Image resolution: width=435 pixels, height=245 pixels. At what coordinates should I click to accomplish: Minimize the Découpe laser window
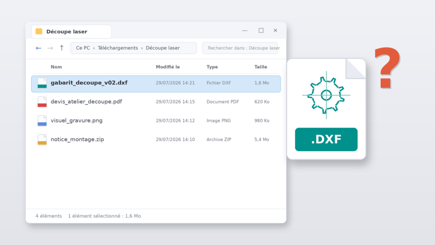245,31
